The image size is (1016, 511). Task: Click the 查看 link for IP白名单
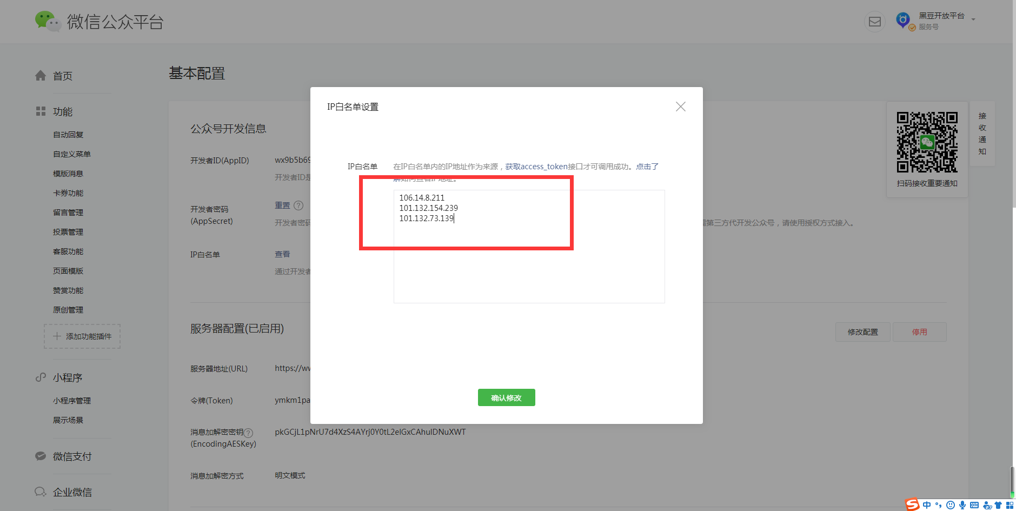click(x=282, y=254)
